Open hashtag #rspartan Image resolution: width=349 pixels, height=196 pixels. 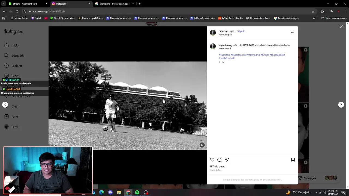224,55
